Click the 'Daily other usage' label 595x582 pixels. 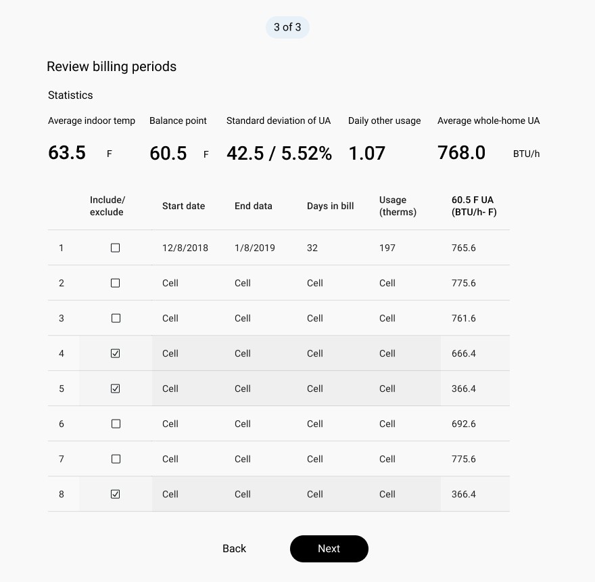(385, 120)
